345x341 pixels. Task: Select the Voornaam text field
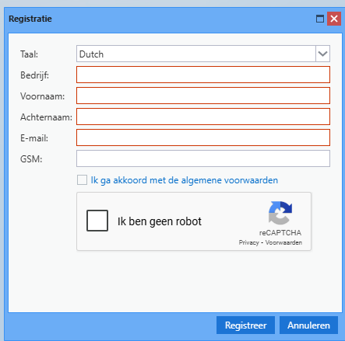click(203, 96)
